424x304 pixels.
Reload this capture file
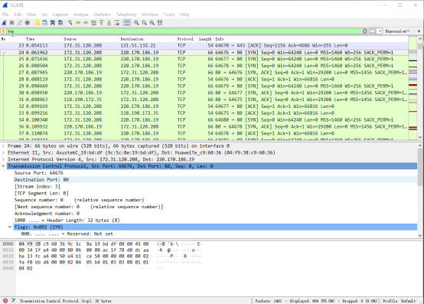(x=60, y=23)
